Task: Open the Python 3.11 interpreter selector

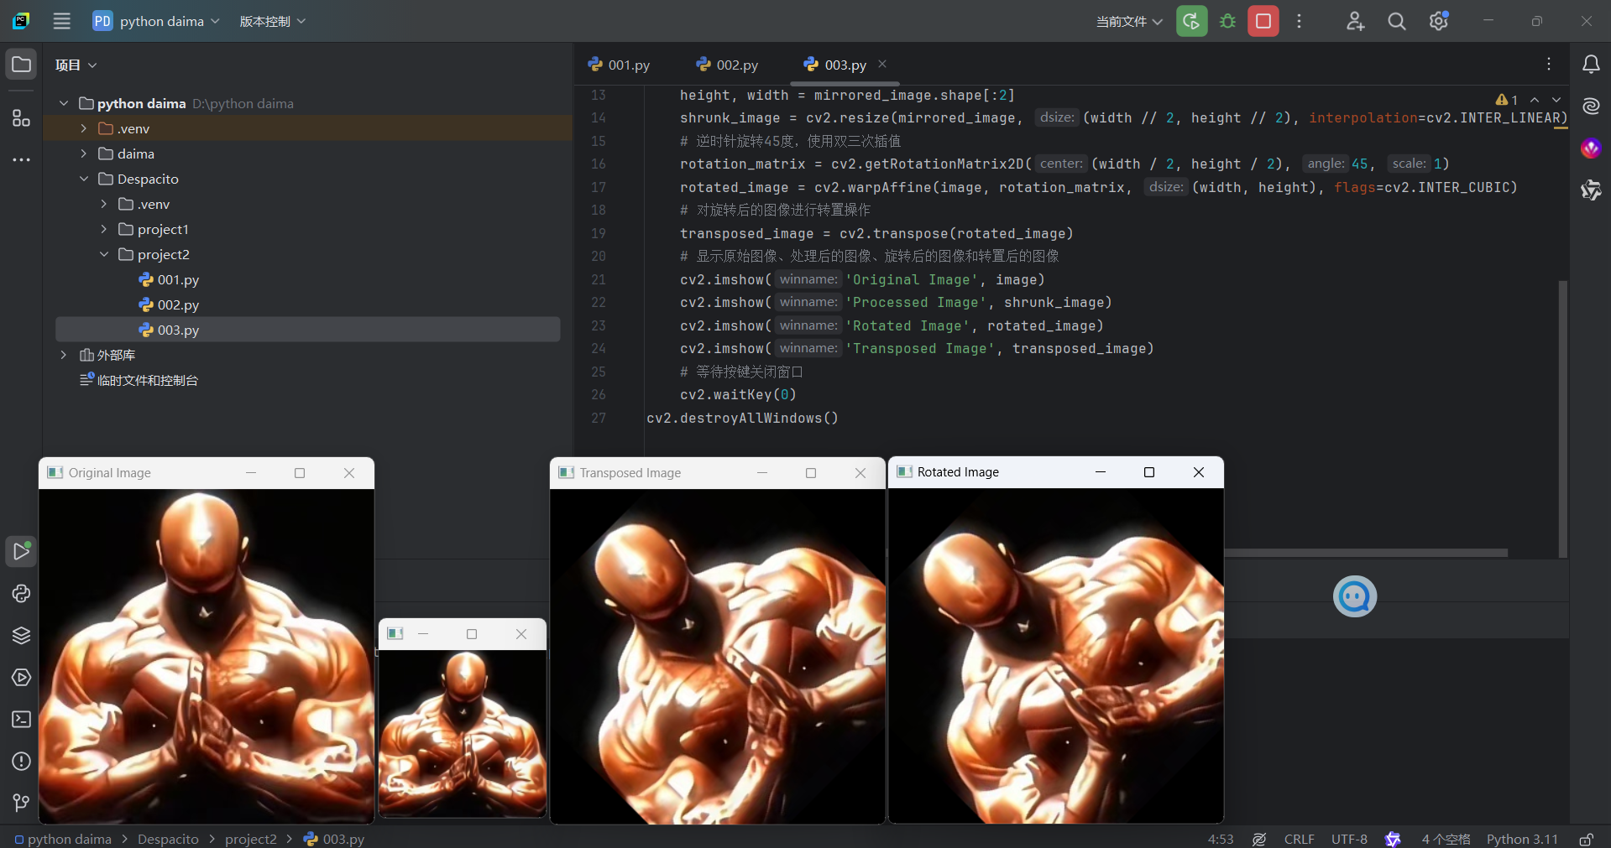Action: (x=1522, y=839)
